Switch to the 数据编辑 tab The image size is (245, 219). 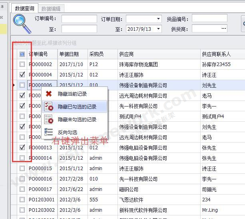(51, 8)
